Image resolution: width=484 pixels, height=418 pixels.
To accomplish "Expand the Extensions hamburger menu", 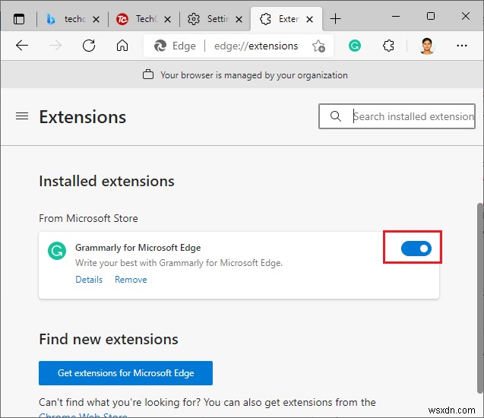I will [22, 116].
